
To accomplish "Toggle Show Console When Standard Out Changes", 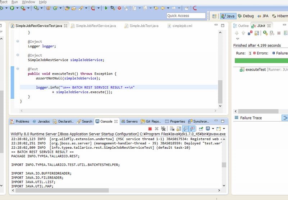I will [186, 129].
